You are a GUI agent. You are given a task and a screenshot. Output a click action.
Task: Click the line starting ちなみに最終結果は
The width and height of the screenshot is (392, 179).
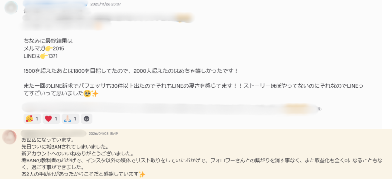(x=48, y=41)
